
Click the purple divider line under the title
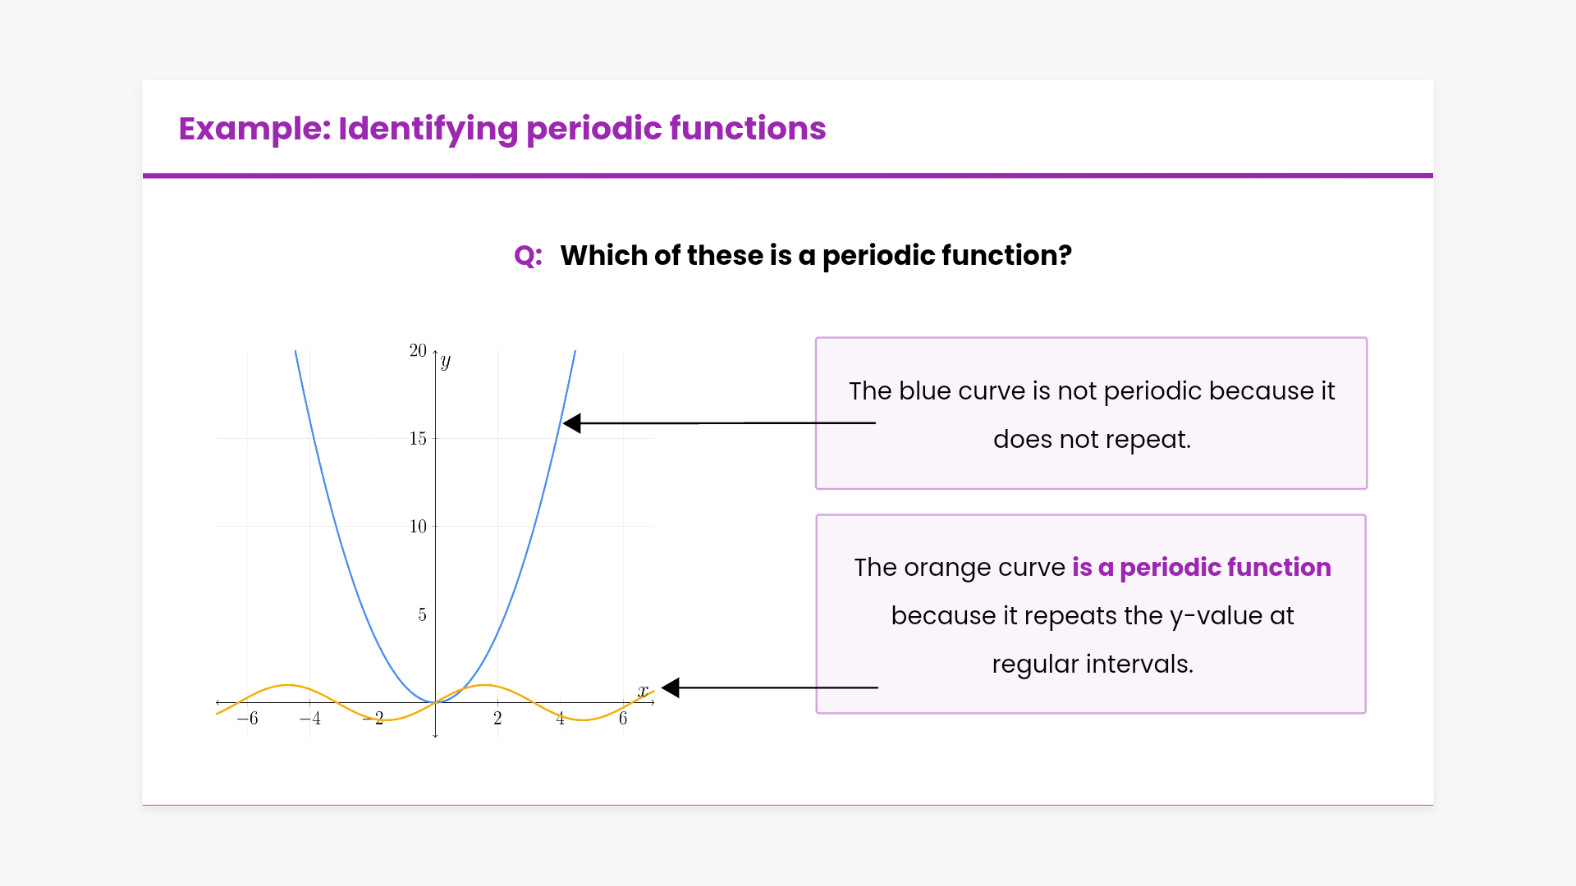coord(788,176)
